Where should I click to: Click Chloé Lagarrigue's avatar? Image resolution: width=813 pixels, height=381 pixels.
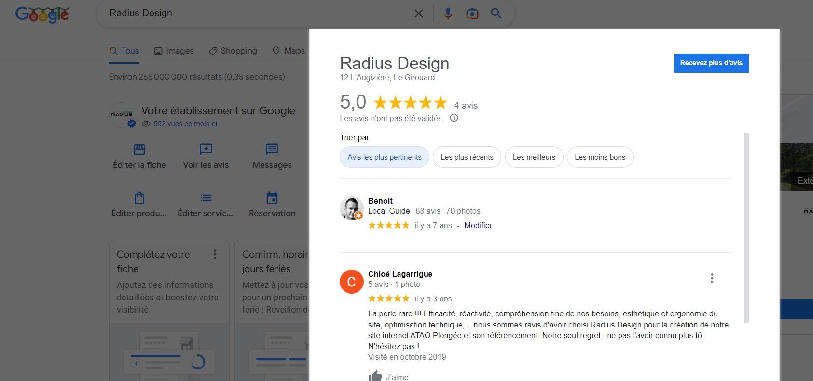pyautogui.click(x=352, y=282)
